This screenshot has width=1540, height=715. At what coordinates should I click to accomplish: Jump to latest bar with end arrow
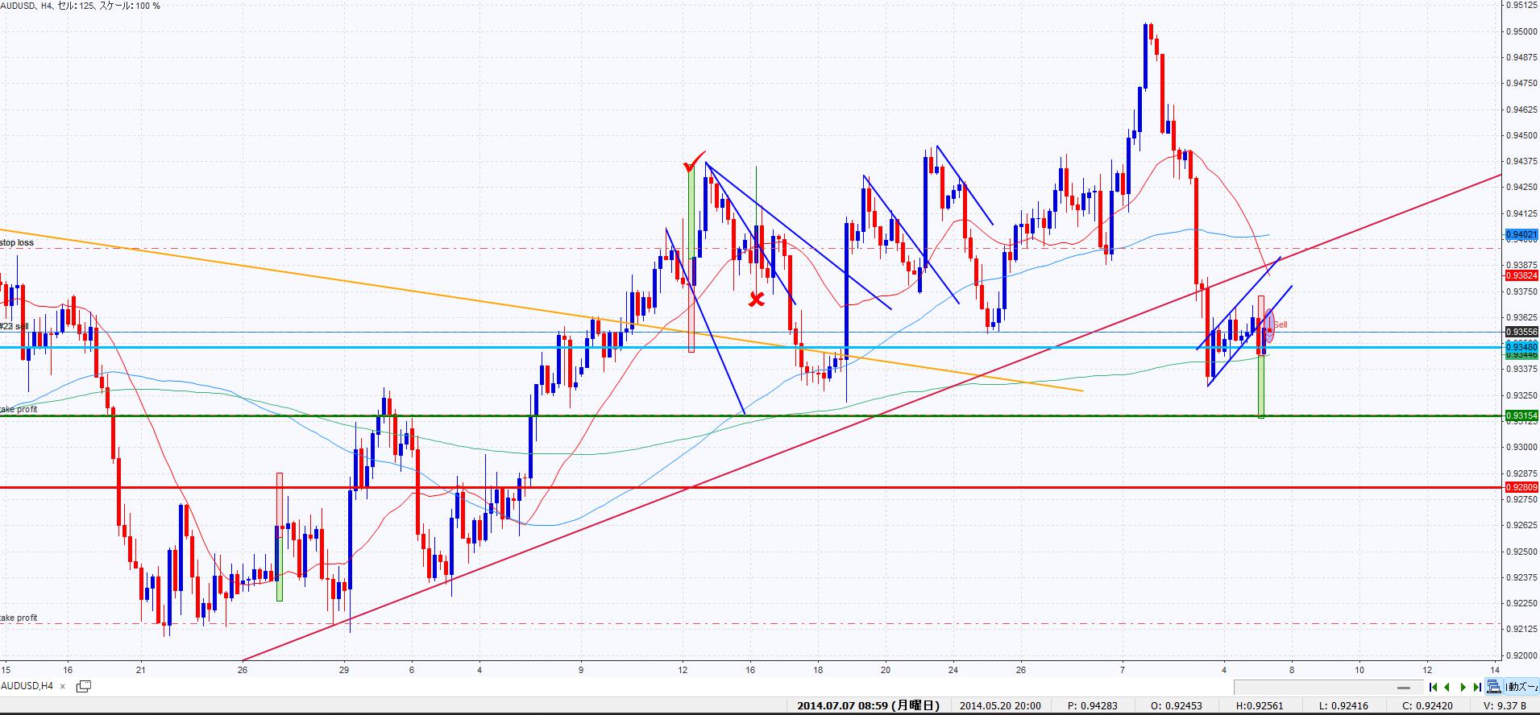click(x=1477, y=687)
